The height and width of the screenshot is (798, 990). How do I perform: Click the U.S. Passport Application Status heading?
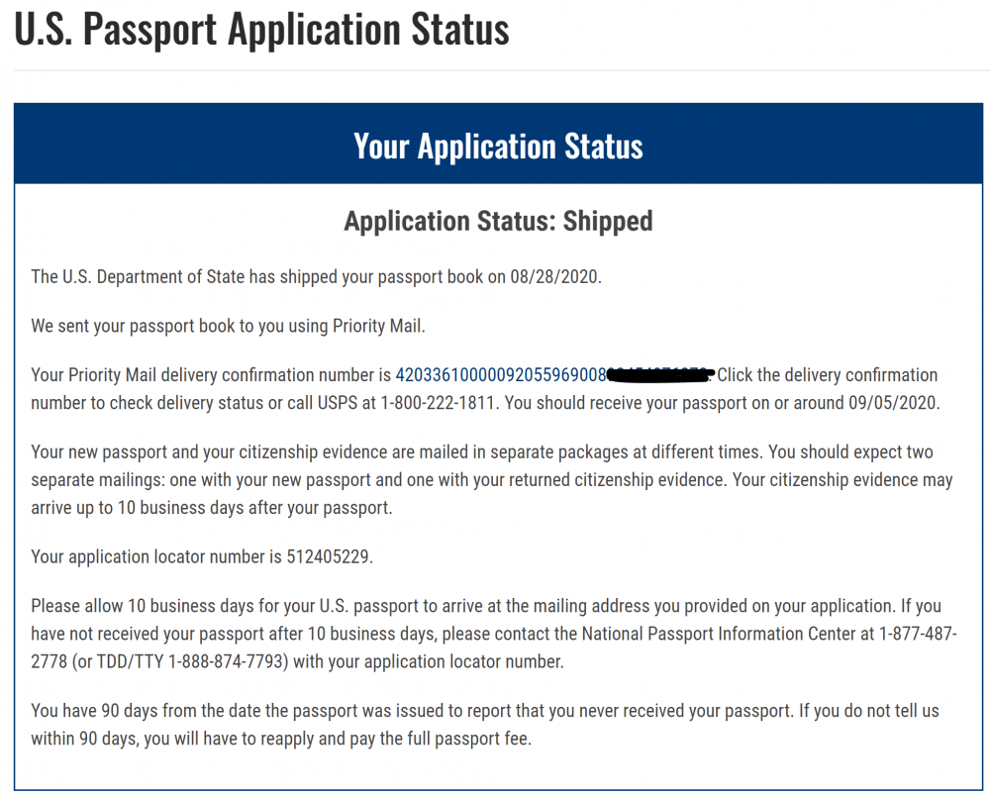point(261,29)
